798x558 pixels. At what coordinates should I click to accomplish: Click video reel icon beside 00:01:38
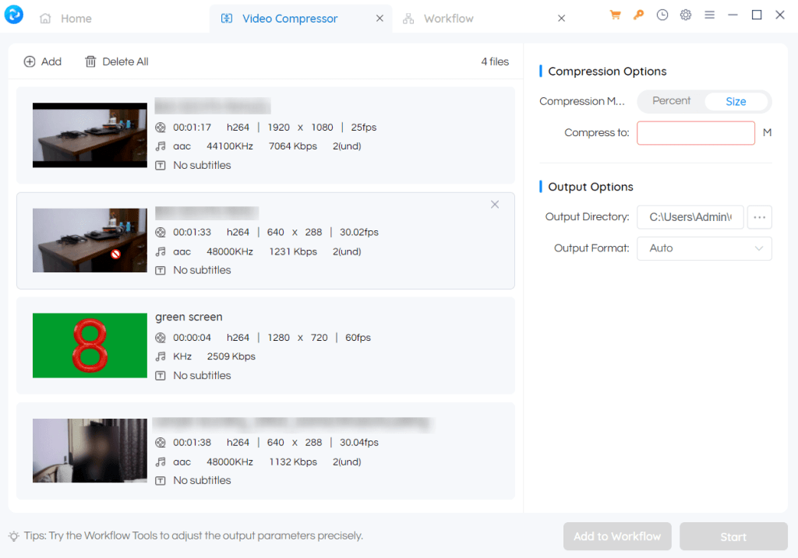(161, 443)
